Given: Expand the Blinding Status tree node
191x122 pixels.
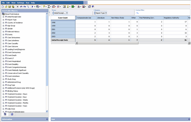Looking at the screenshot, I should click(x=3, y=91).
